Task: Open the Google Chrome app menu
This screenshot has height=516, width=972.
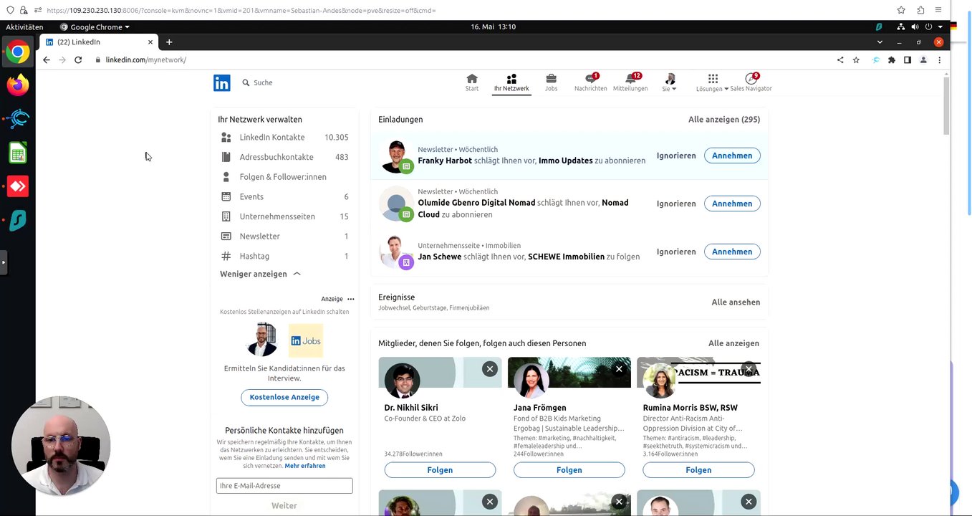Action: pyautogui.click(x=95, y=27)
